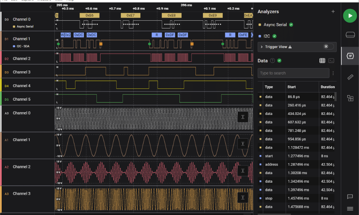
Task: Open the data table three-dot options menu
Action: pos(333,73)
